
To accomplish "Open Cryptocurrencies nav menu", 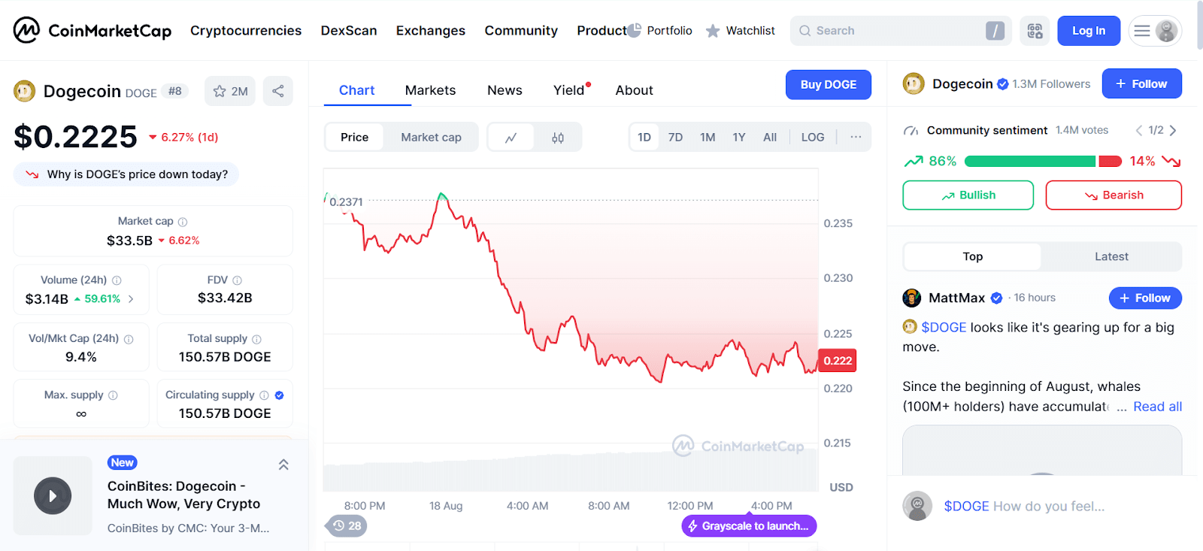I will (x=246, y=31).
